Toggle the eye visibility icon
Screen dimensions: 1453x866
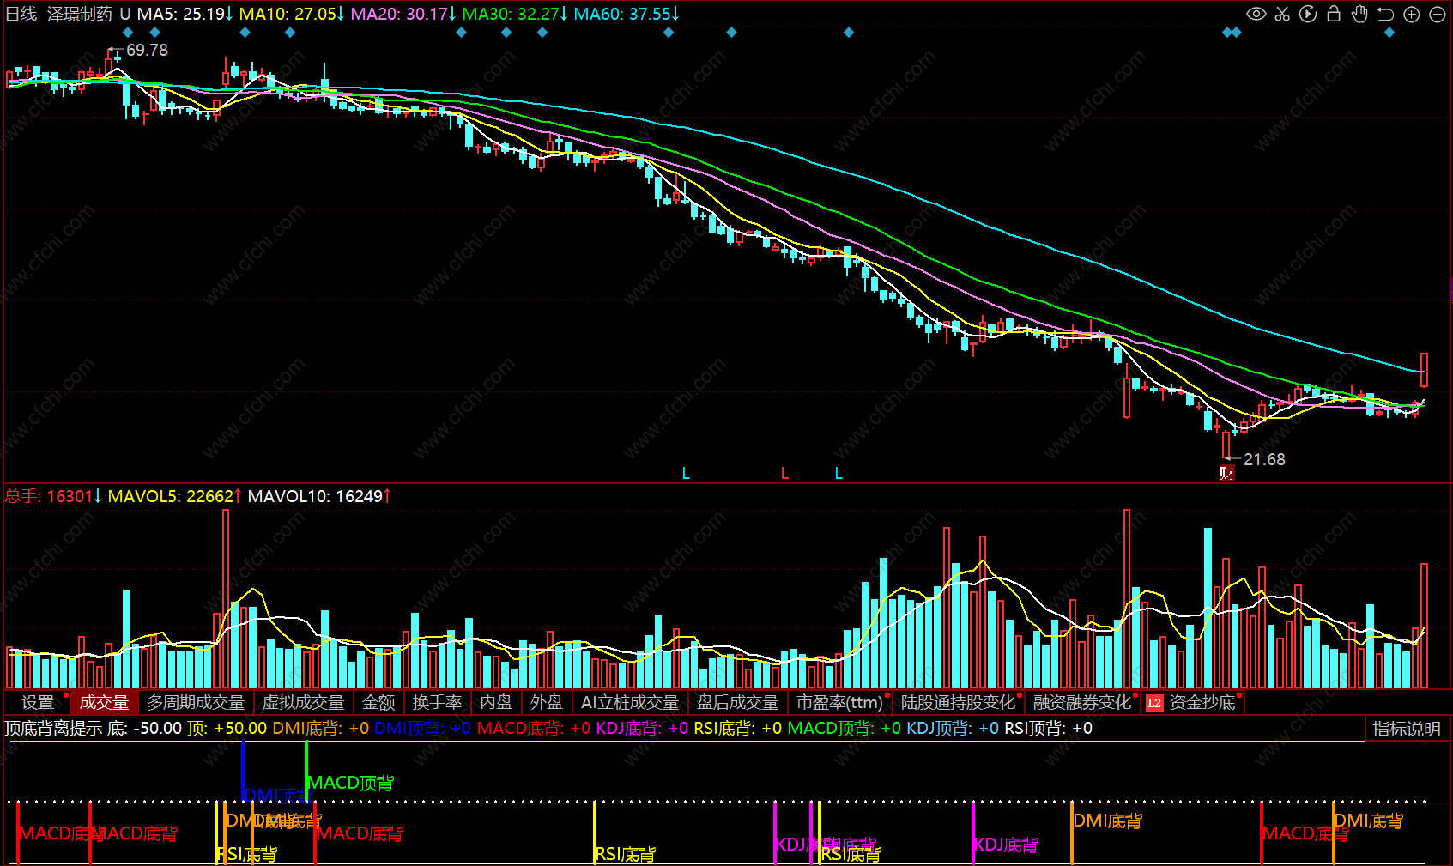pyautogui.click(x=1256, y=14)
